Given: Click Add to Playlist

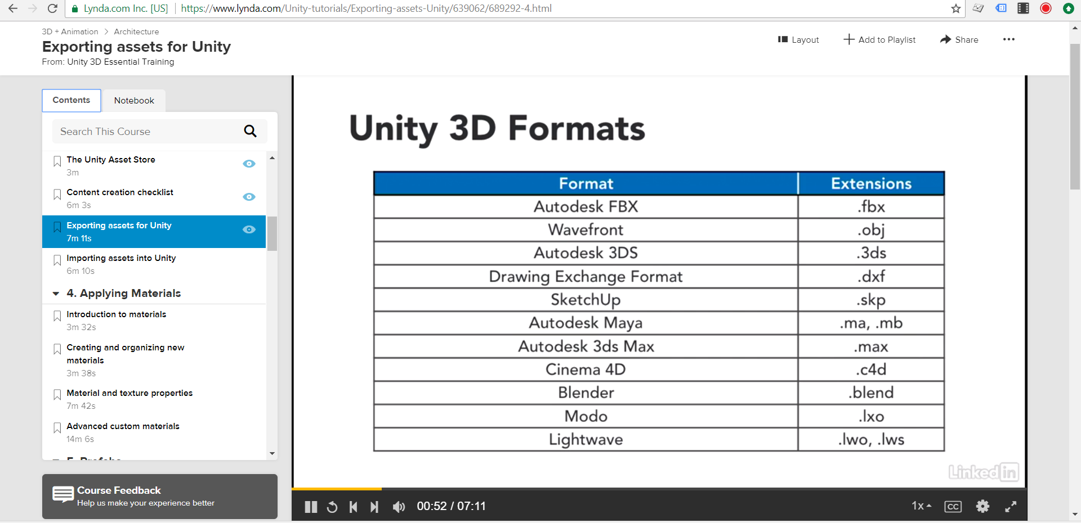Looking at the screenshot, I should coord(879,39).
